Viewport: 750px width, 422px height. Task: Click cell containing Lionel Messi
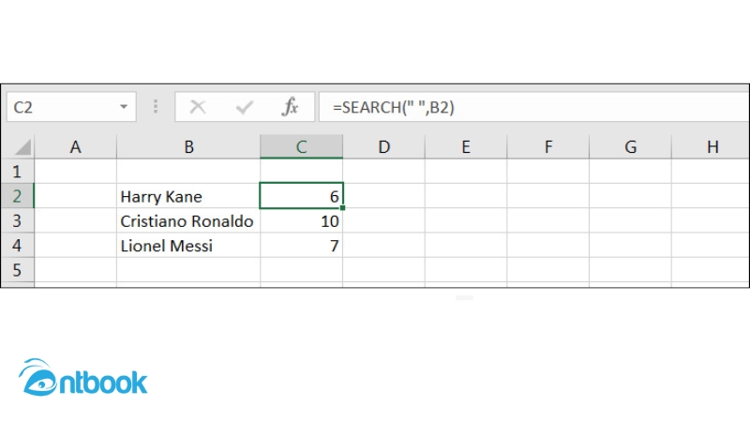188,245
